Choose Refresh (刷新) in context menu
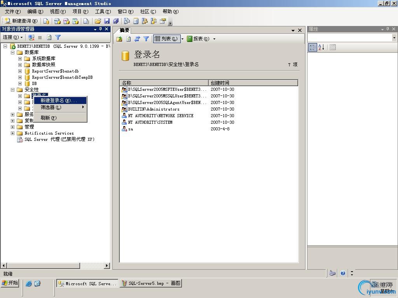 click(x=60, y=118)
